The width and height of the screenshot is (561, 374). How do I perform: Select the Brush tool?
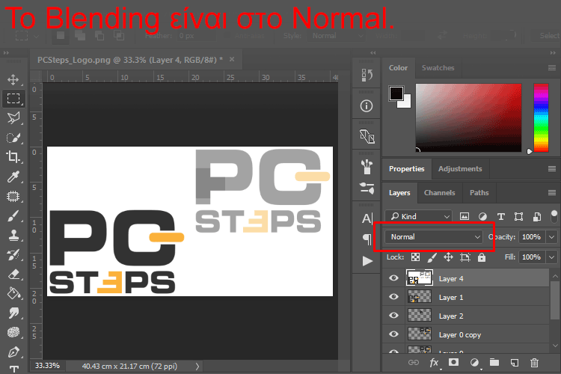(13, 216)
